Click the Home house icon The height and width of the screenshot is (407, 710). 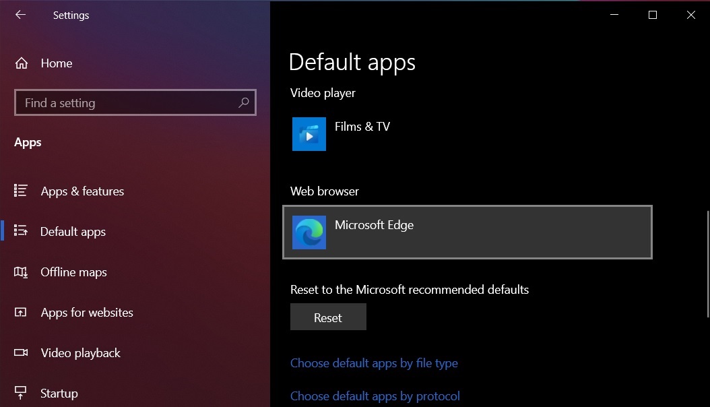click(22, 63)
